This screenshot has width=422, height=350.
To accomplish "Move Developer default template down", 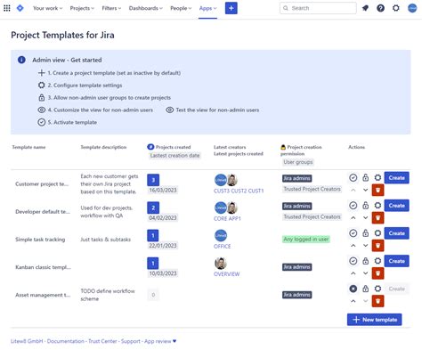I will 366,217.
